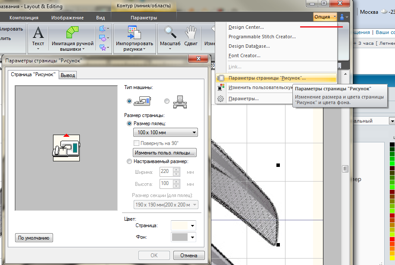Choose multi-needle machine type radio button
This screenshot has height=265, width=395.
pos(167,101)
